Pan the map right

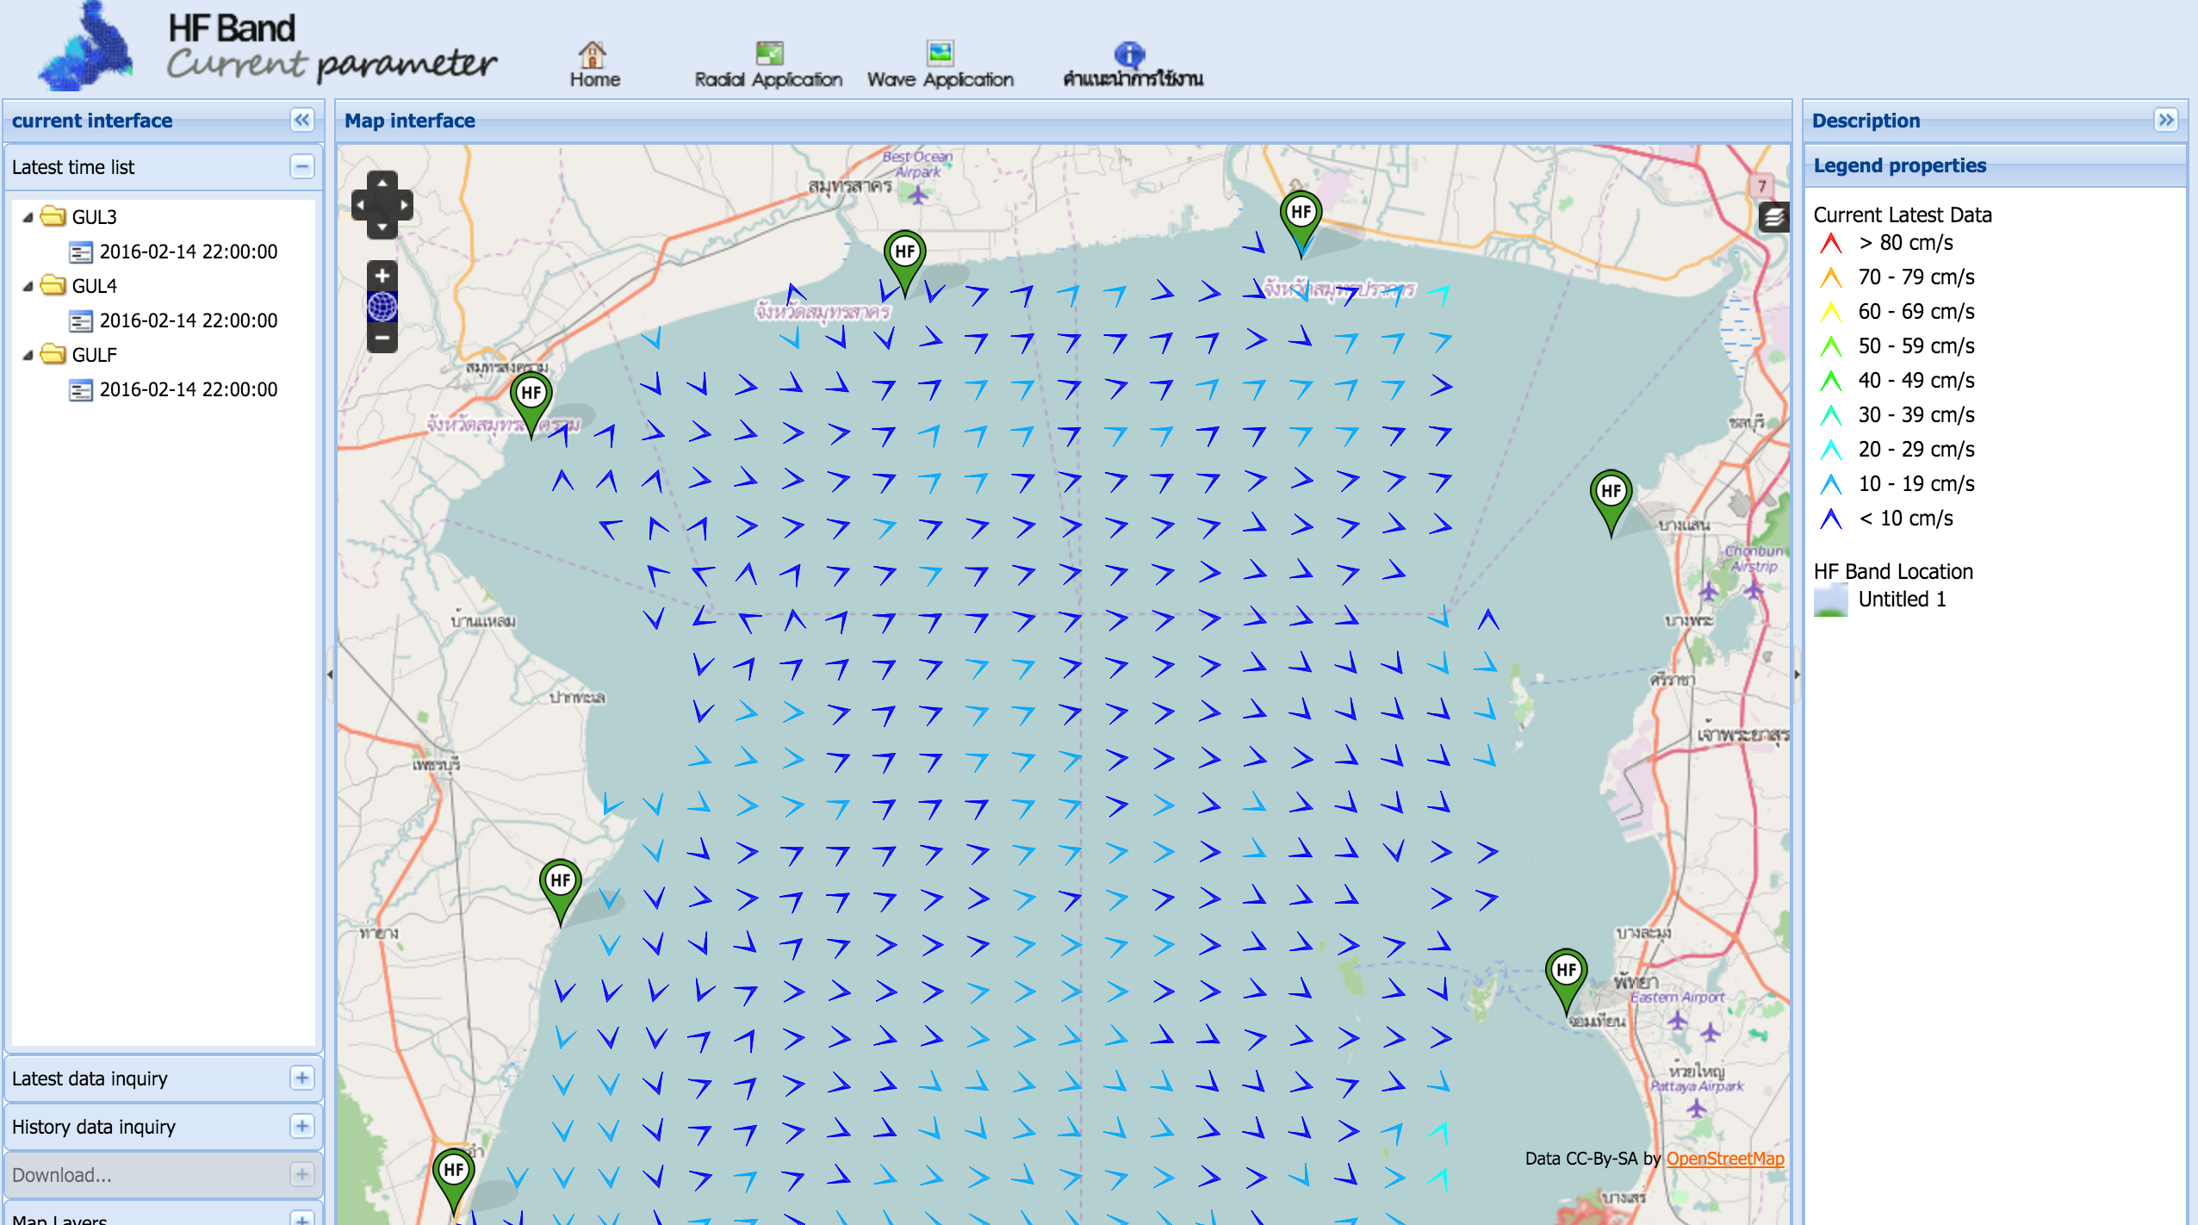403,205
